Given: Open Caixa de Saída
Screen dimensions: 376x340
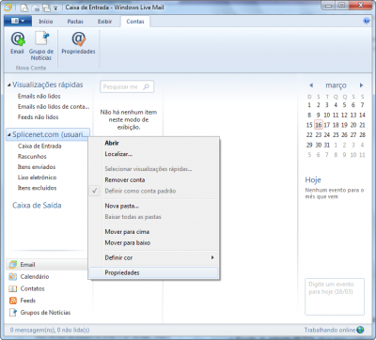Looking at the screenshot, I should click(37, 206).
